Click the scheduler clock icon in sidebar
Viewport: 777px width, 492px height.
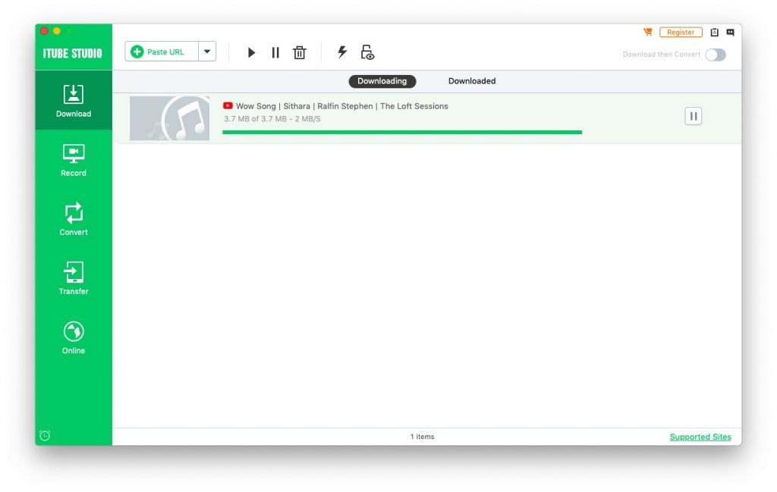tap(45, 436)
